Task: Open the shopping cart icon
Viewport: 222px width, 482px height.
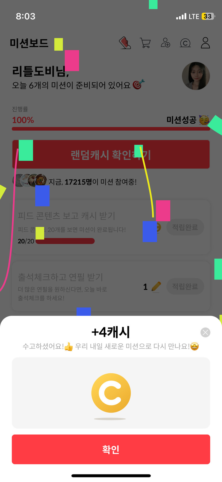Action: point(145,43)
